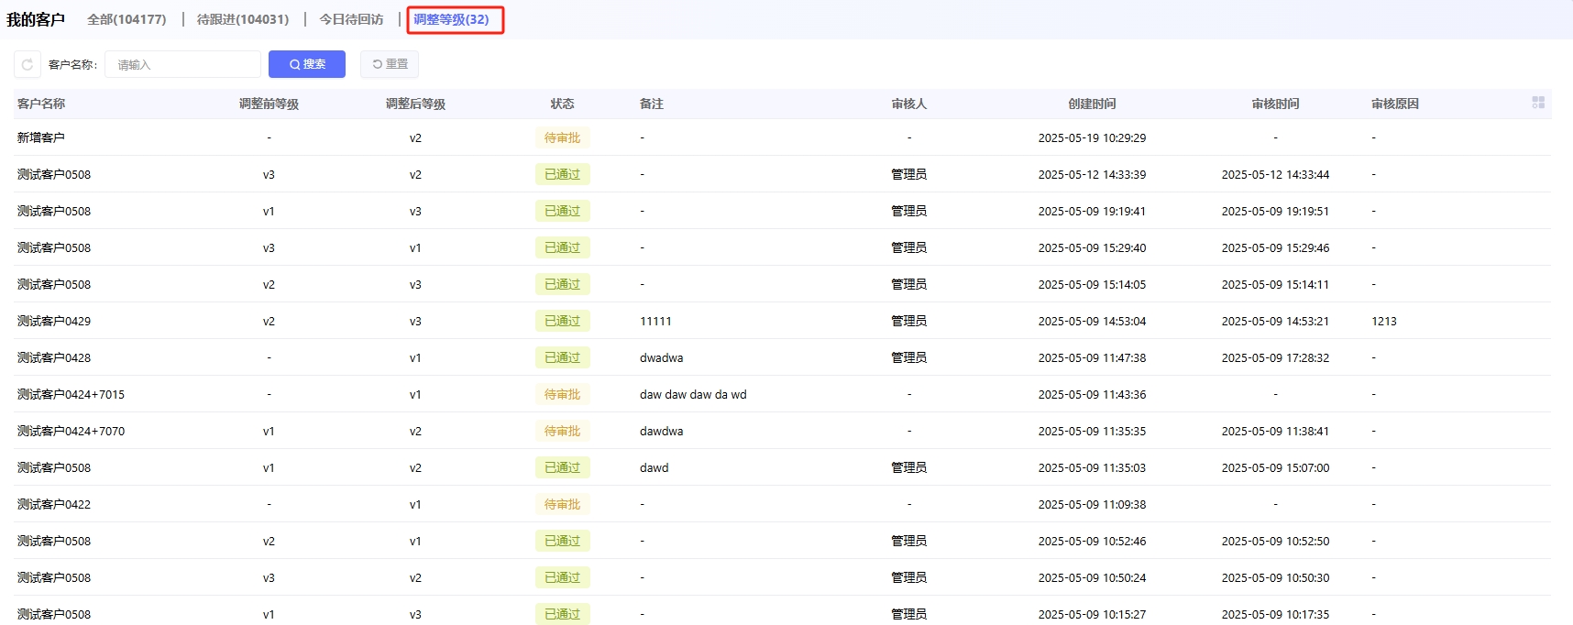Click 已通过 badge in 测试客户0429 row
Image resolution: width=1573 pixels, height=625 pixels.
tap(562, 321)
